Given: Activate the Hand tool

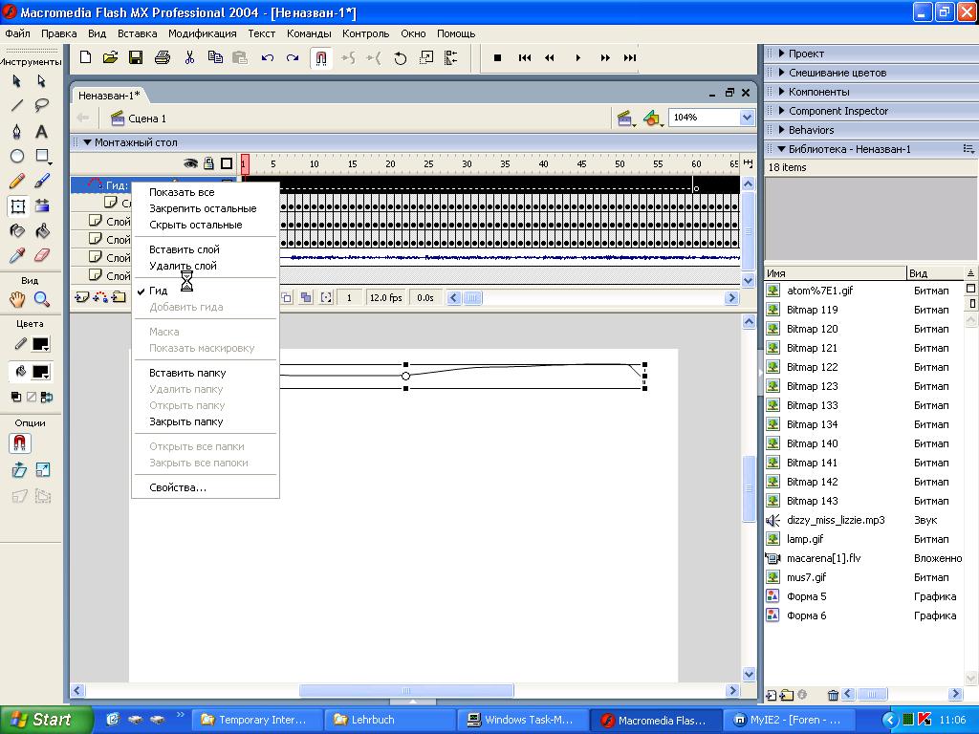Looking at the screenshot, I should (17, 299).
